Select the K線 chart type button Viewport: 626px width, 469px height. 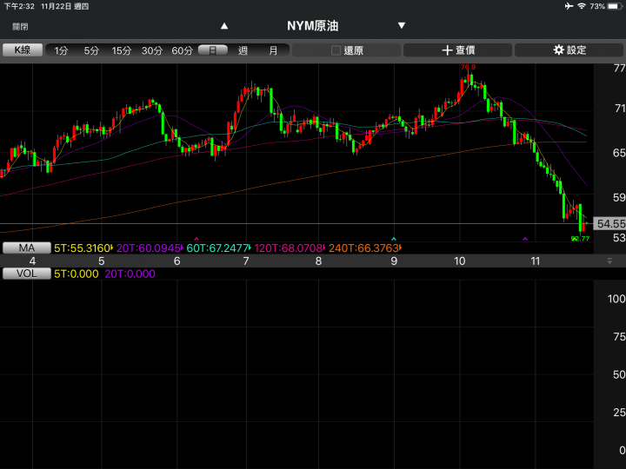point(23,50)
